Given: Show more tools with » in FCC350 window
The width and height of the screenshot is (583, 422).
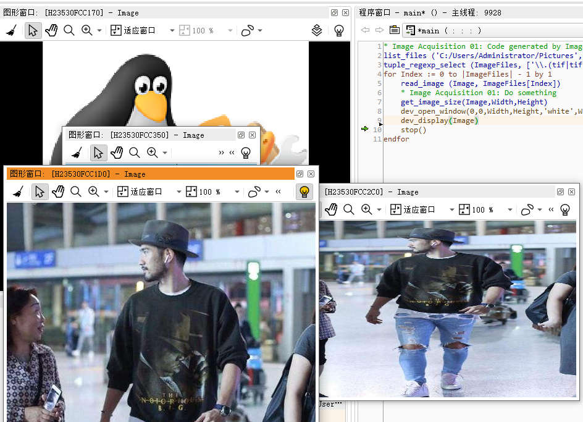Looking at the screenshot, I should coord(222,153).
